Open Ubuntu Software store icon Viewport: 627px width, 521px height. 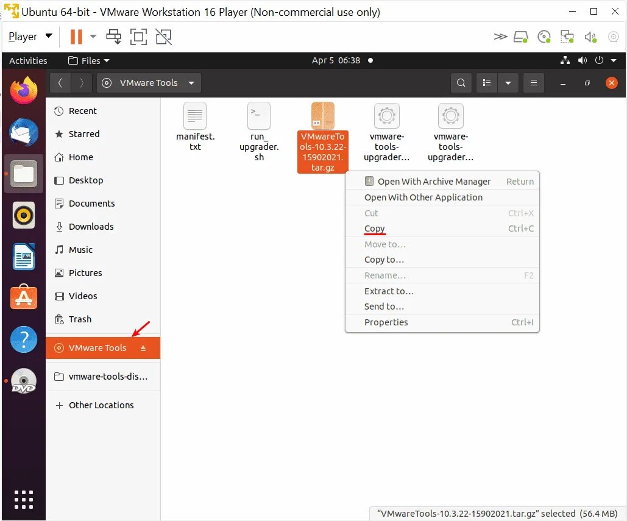24,297
